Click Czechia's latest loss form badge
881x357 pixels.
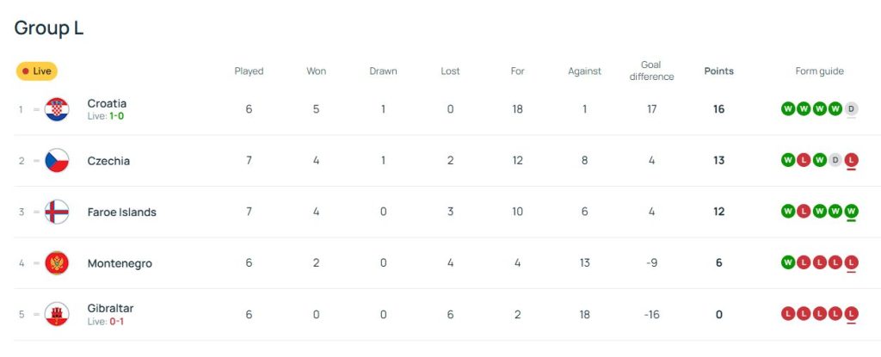tap(852, 160)
